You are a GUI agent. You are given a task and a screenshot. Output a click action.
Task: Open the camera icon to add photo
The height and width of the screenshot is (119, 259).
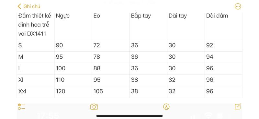[94, 107]
